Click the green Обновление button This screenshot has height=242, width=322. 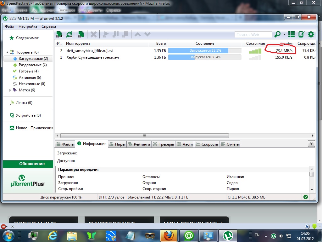28,164
